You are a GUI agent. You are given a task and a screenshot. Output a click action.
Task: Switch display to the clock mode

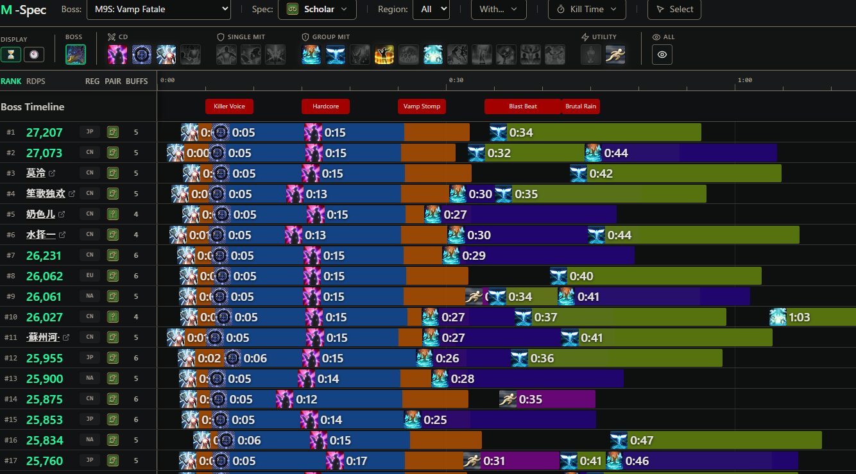pyautogui.click(x=33, y=55)
